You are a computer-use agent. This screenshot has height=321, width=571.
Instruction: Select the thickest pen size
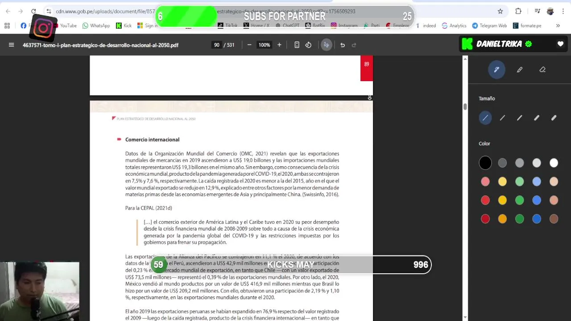point(554,118)
